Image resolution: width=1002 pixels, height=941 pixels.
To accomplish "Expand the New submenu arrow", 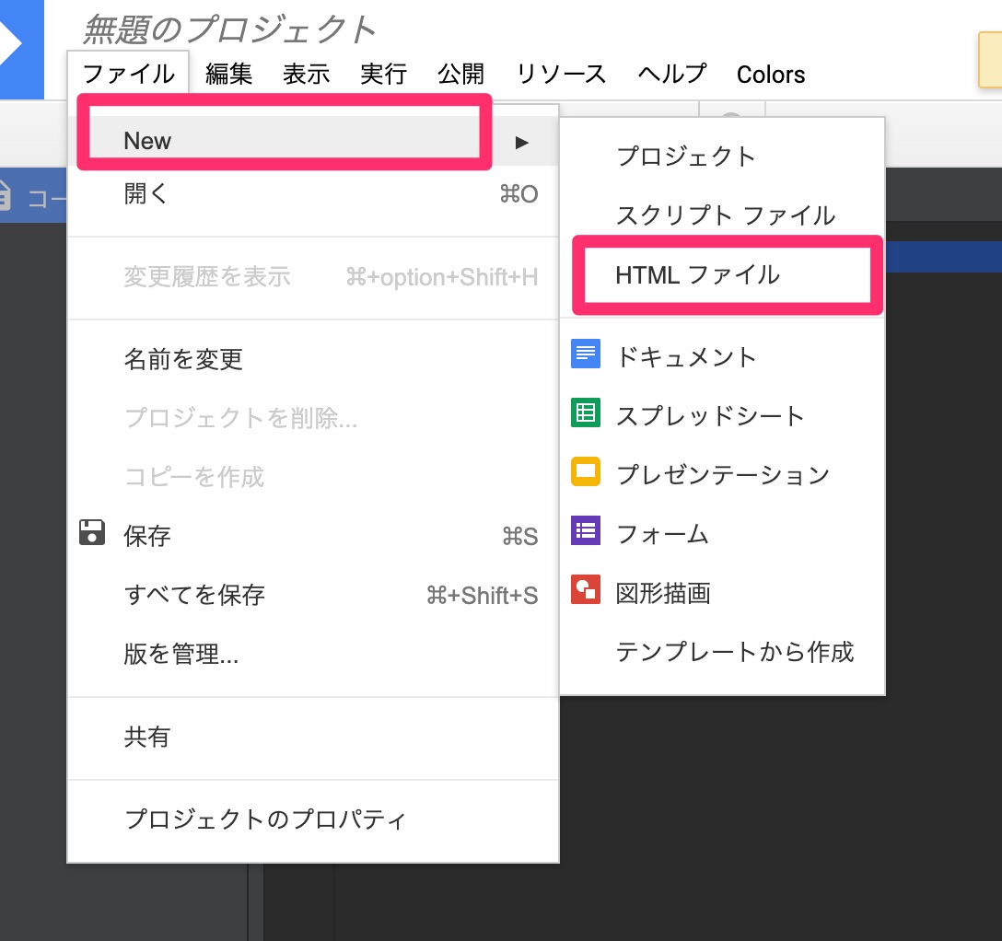I will [522, 142].
